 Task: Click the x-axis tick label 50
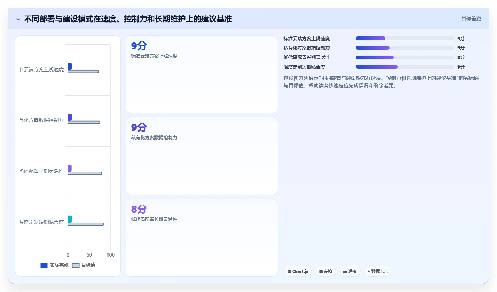(89, 255)
